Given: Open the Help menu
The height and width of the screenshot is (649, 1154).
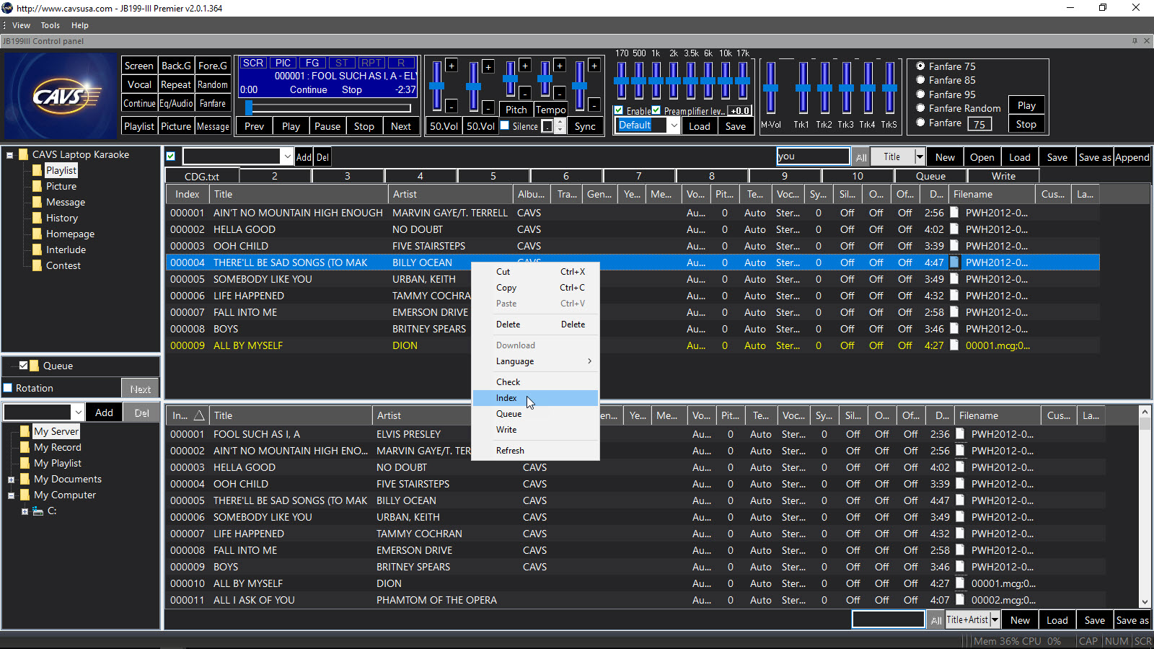Looking at the screenshot, I should tap(79, 25).
